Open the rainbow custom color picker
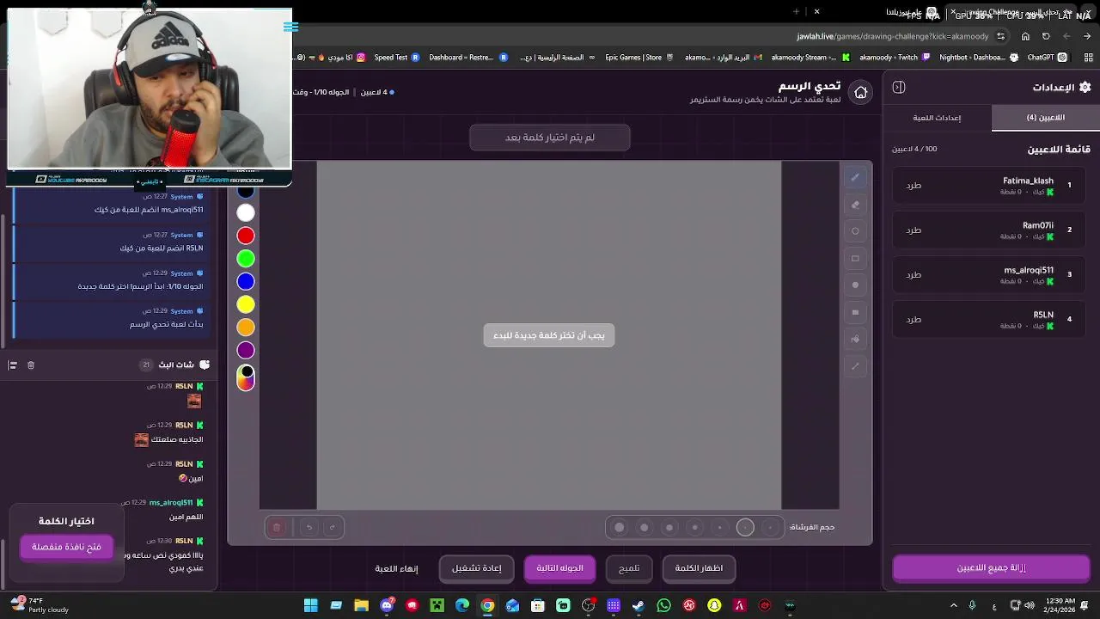Image resolution: width=1100 pixels, height=619 pixels. (246, 377)
